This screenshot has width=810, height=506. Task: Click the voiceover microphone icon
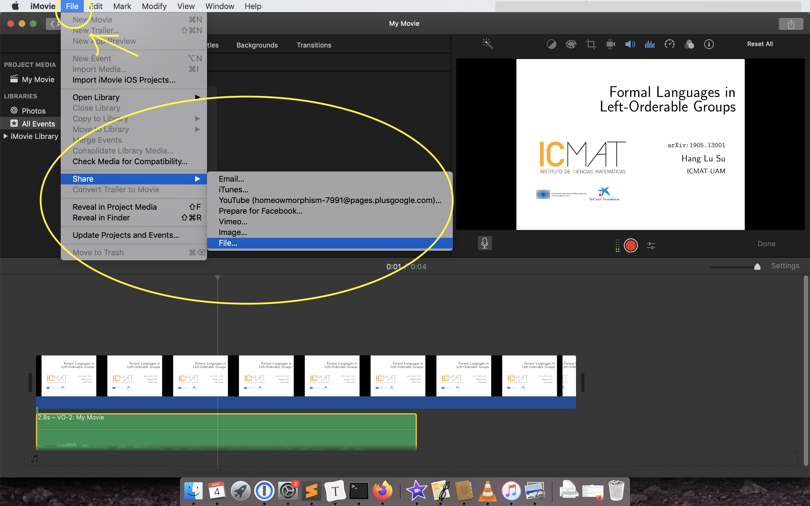(485, 243)
